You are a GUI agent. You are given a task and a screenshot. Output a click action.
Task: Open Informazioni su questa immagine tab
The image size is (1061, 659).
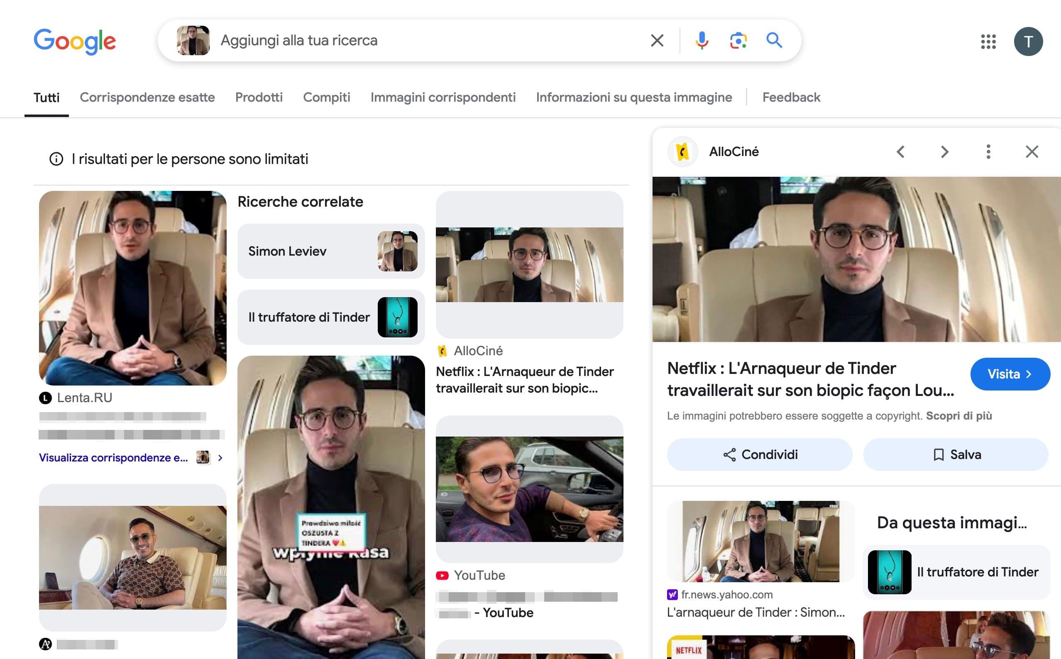[634, 97]
